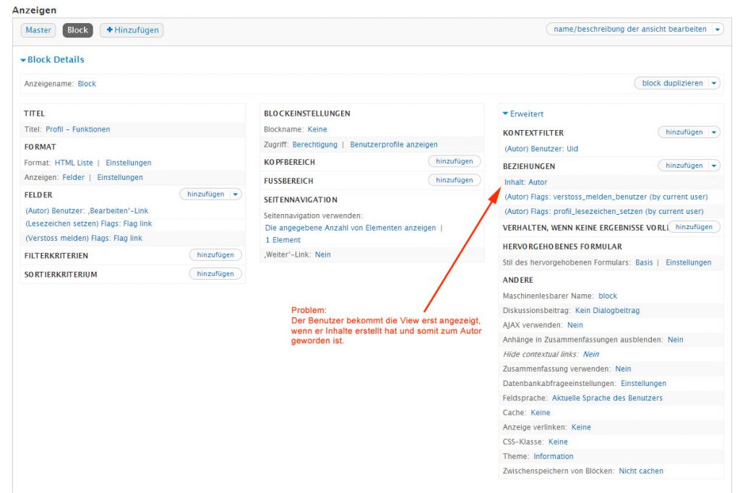This screenshot has width=740, height=493.
Task: Click the 'HTML Liste' format link
Action: (74, 163)
